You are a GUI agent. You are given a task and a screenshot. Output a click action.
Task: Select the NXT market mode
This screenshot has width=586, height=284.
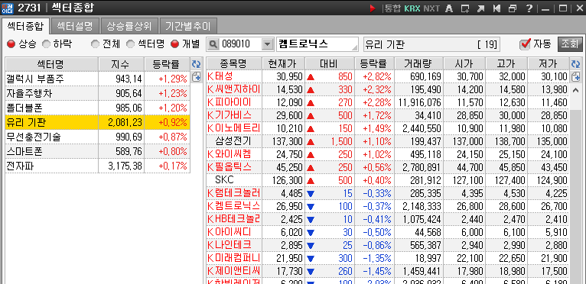tap(431, 8)
